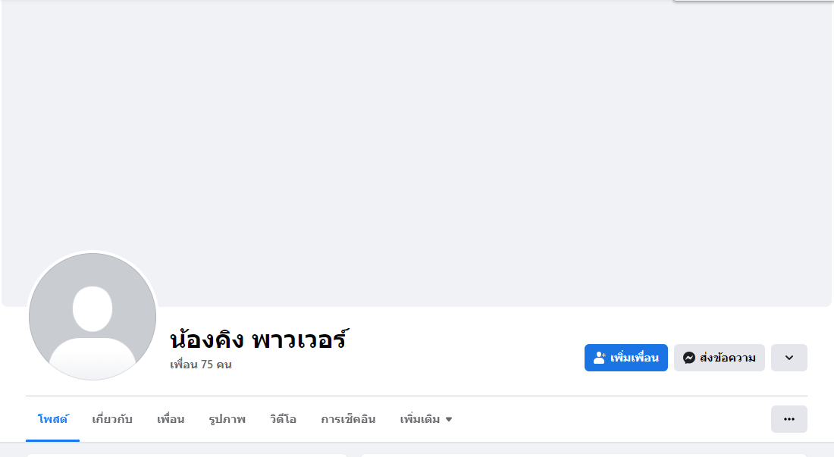834x457 pixels.
Task: Click the small arrow next to เพิ่มเติม
Action: click(449, 419)
